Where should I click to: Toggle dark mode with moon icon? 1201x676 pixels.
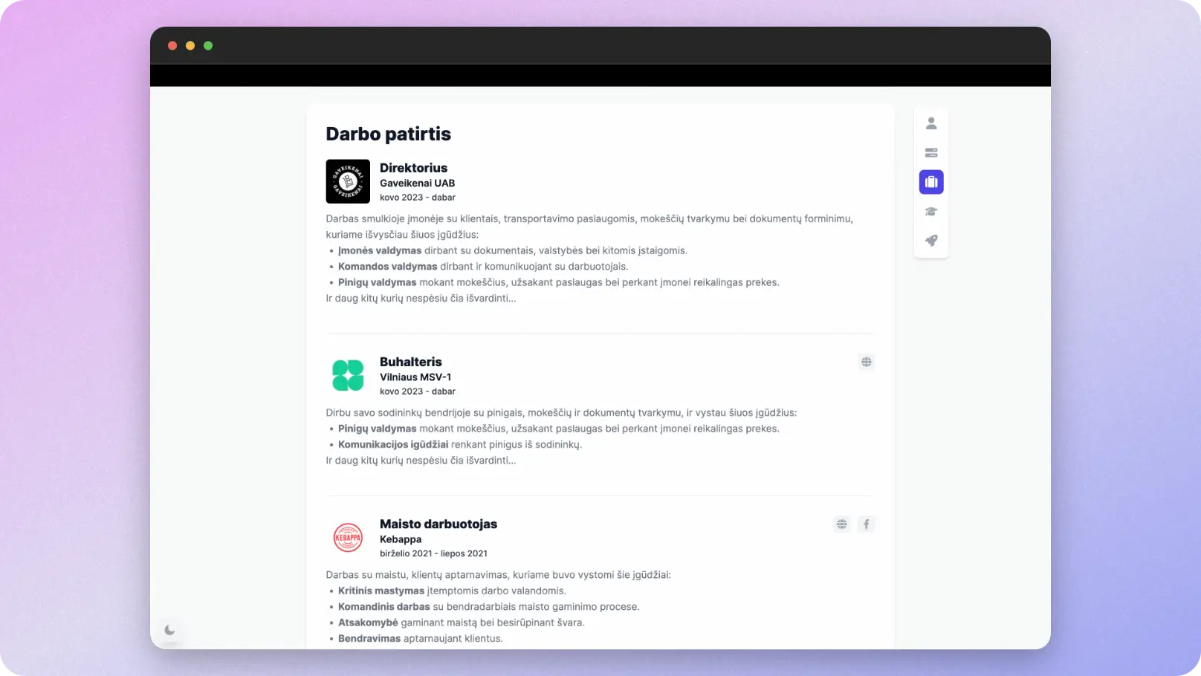click(169, 630)
